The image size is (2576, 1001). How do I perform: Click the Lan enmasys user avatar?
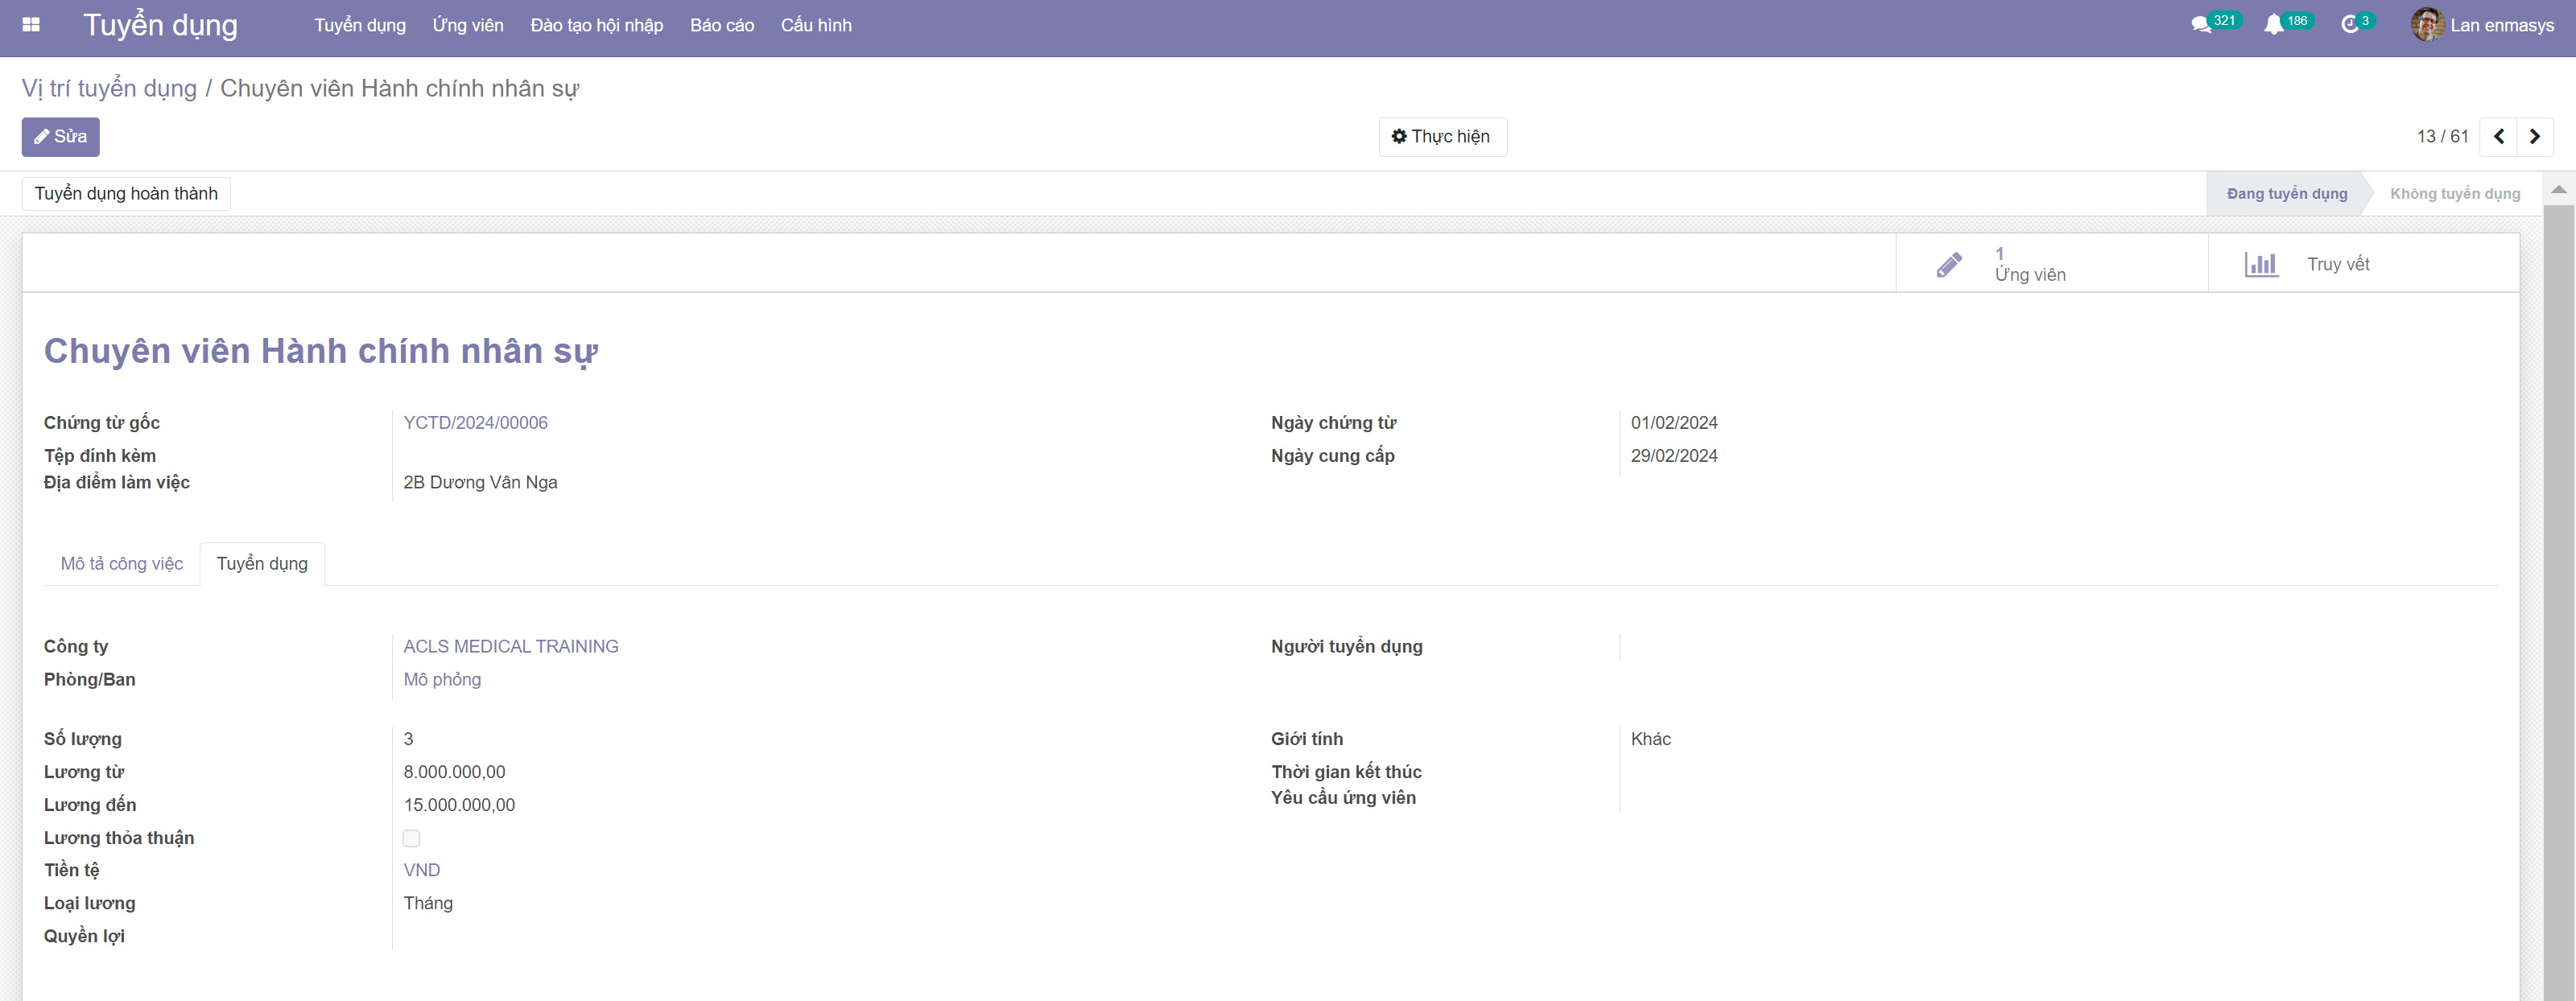[x=2427, y=25]
